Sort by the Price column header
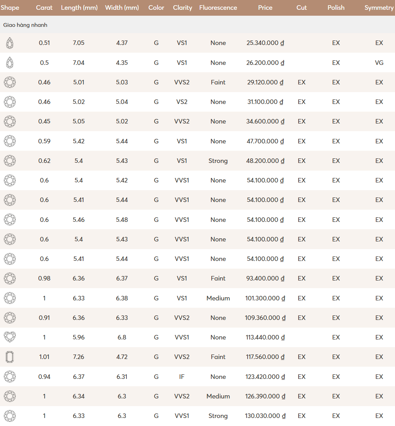395x426 pixels. point(265,8)
